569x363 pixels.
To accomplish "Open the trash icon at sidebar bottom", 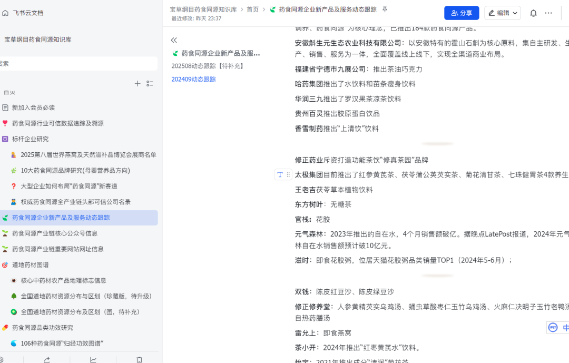I will pos(139,359).
